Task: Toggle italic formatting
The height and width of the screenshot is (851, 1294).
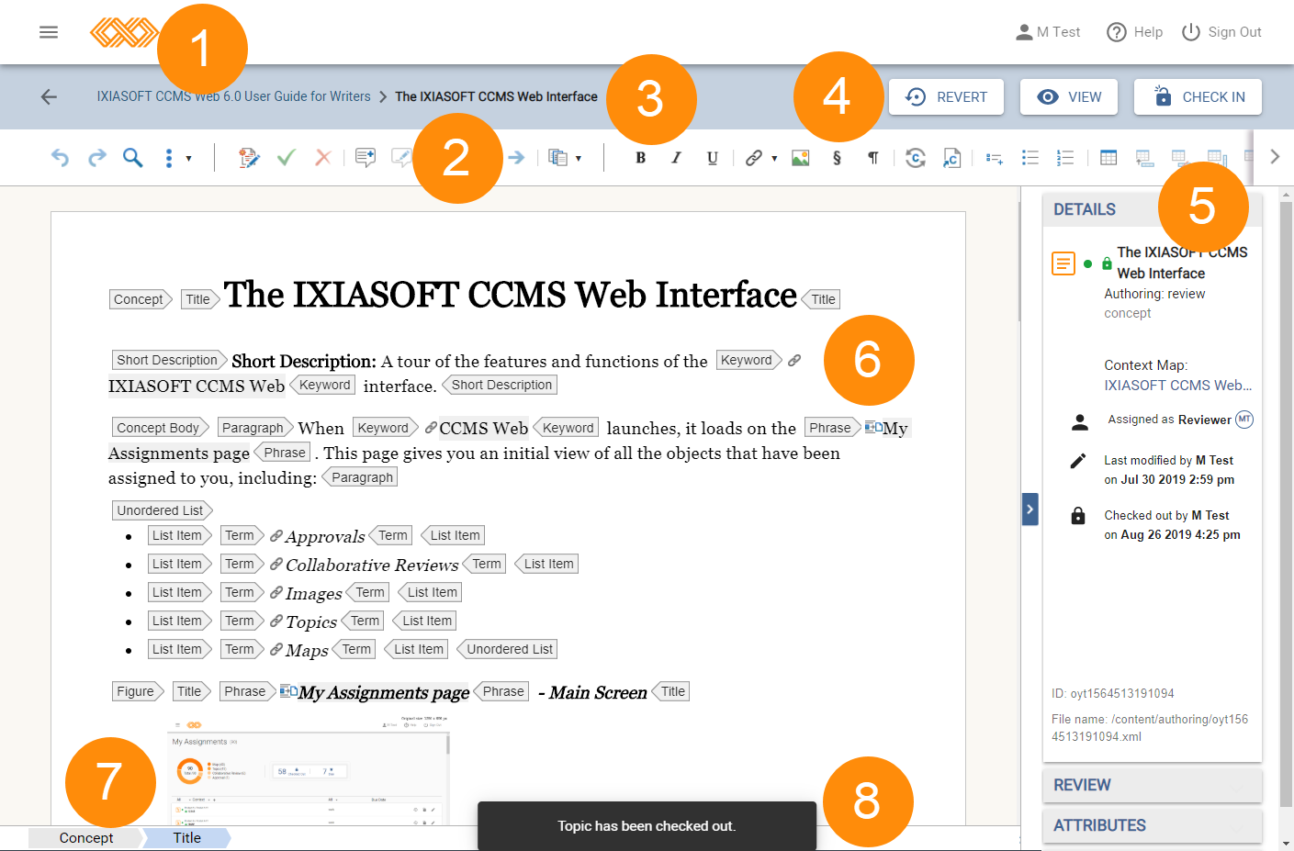Action: [x=676, y=158]
